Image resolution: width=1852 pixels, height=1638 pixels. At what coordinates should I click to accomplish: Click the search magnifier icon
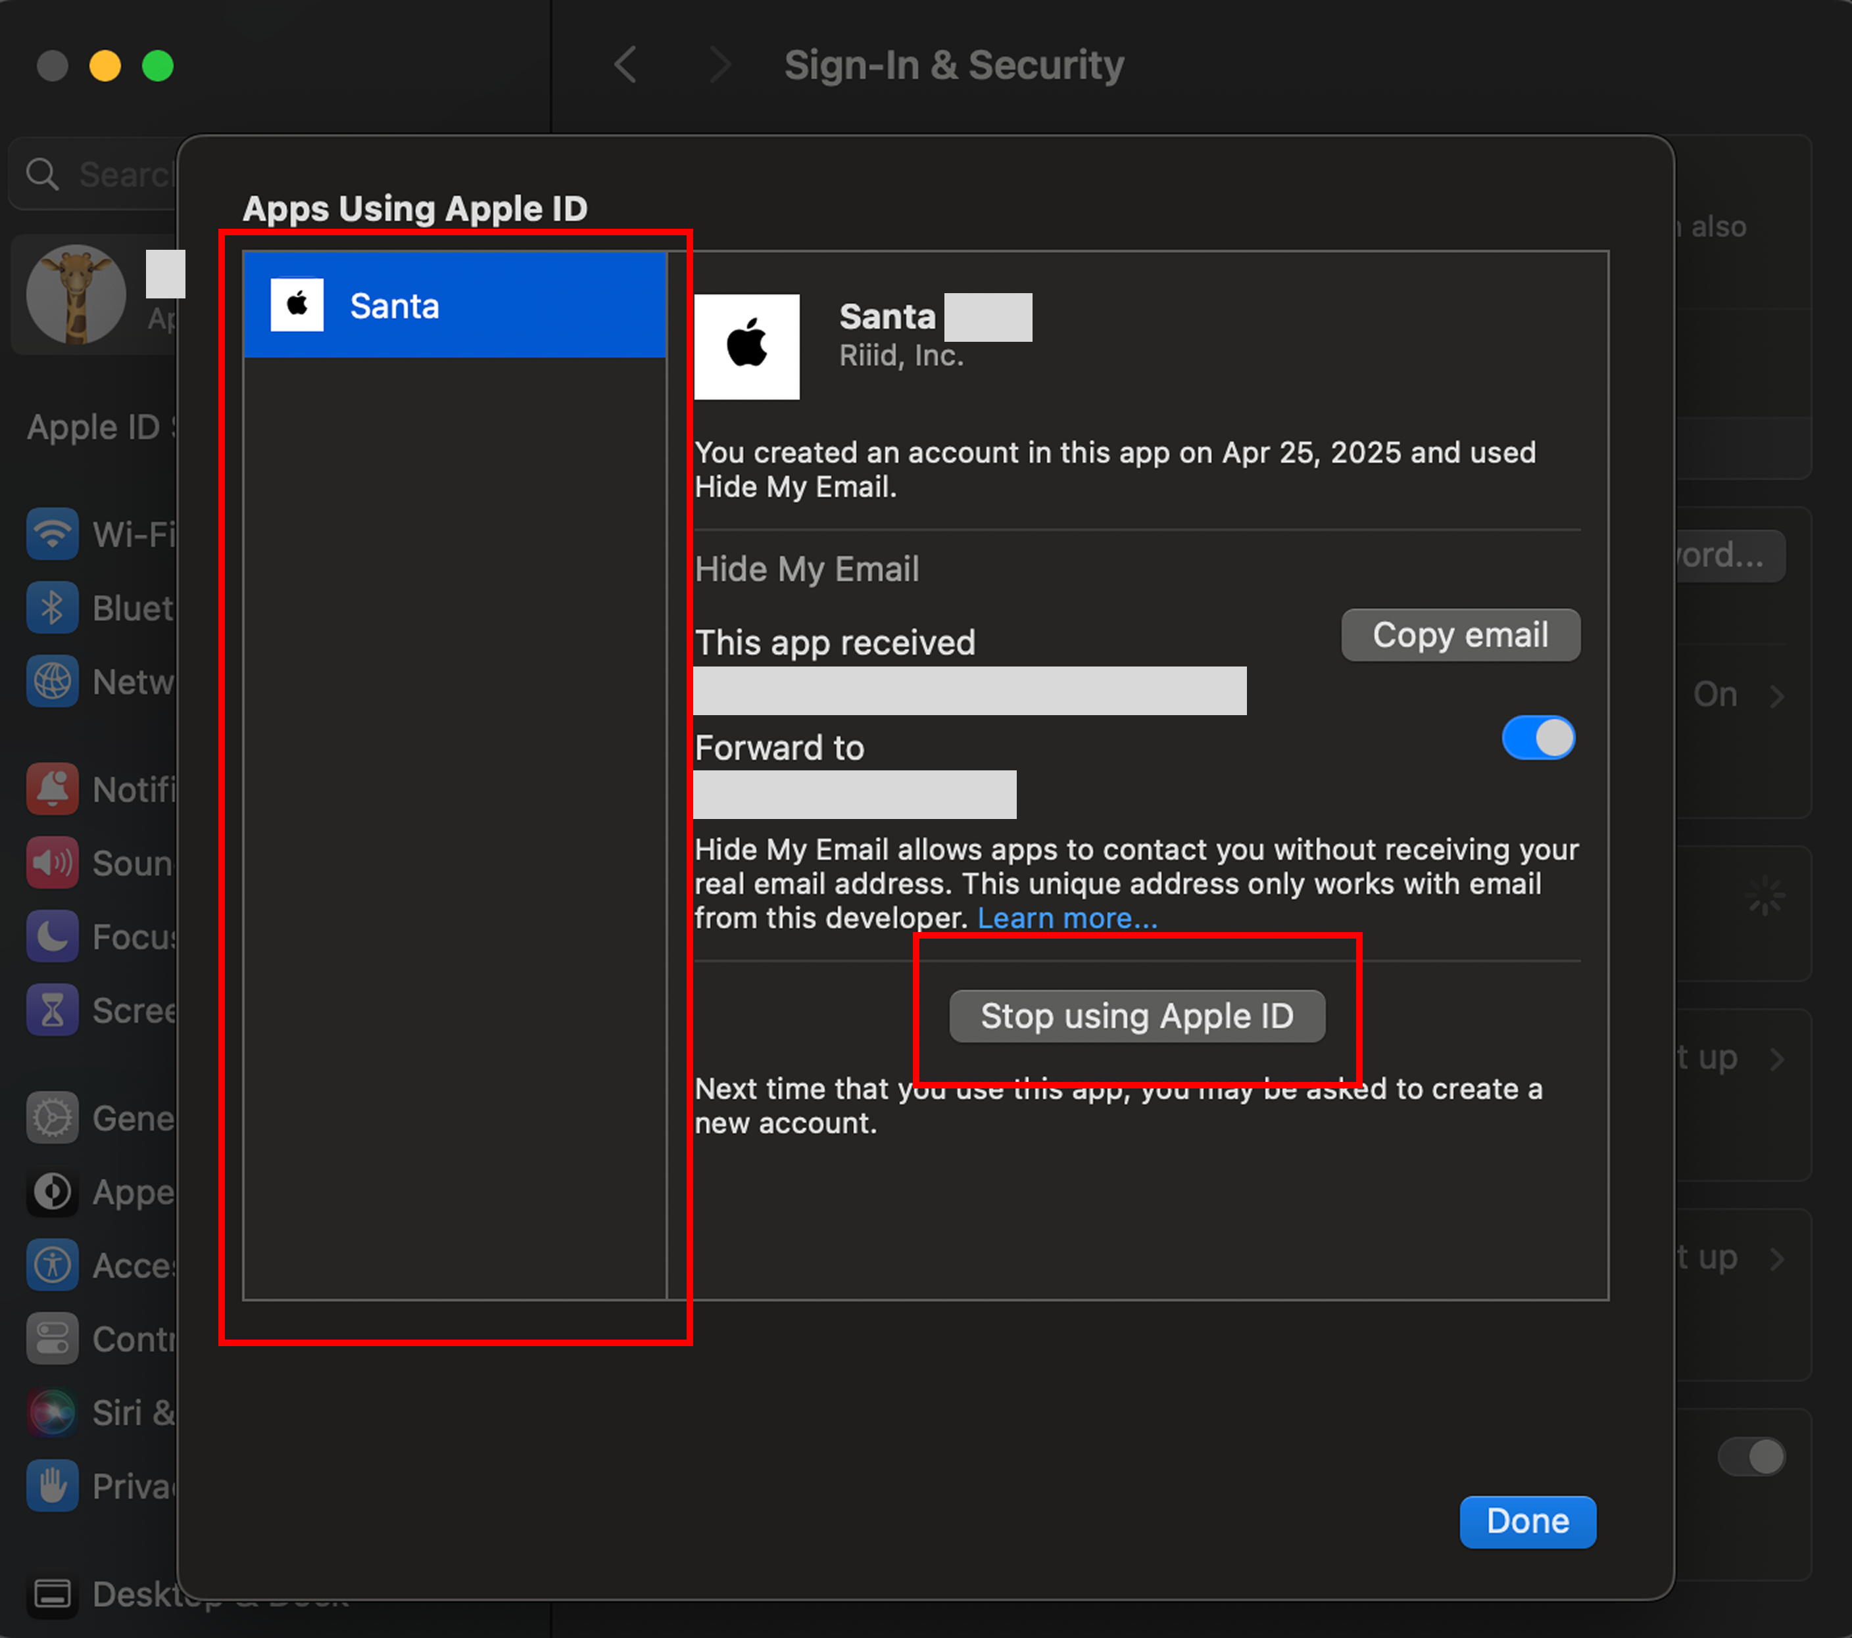(41, 174)
